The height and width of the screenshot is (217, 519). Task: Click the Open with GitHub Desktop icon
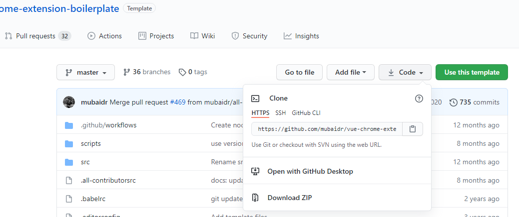tap(255, 171)
